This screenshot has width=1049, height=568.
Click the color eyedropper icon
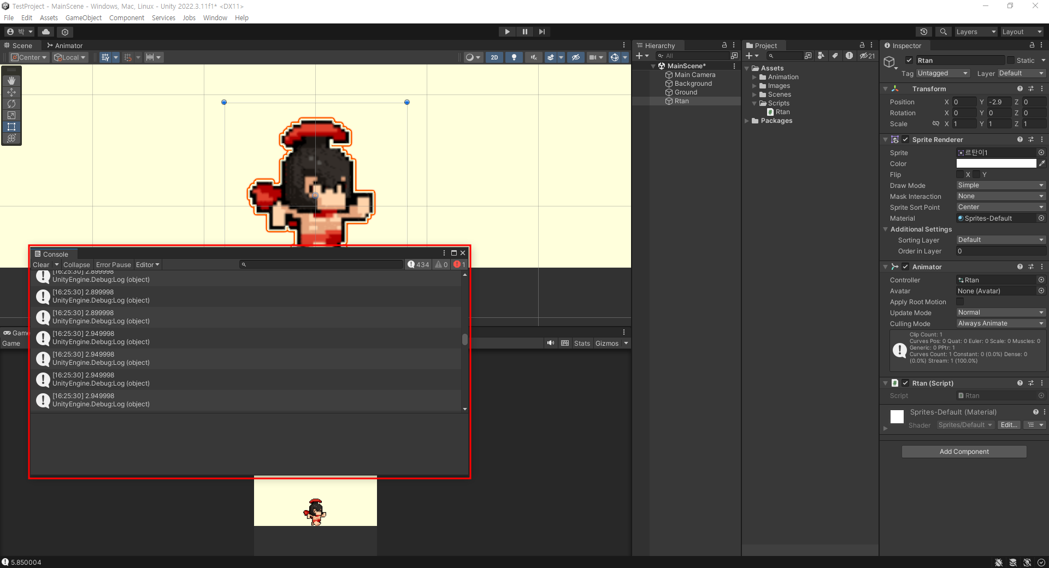(1042, 164)
